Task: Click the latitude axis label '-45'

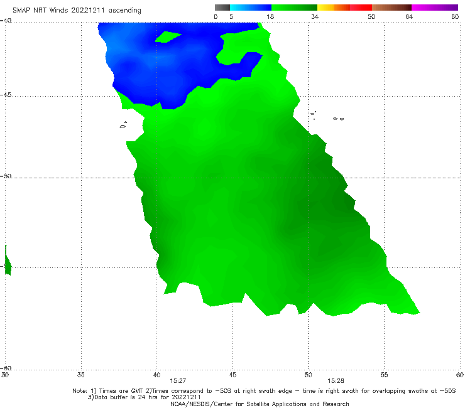Action: click(x=6, y=95)
